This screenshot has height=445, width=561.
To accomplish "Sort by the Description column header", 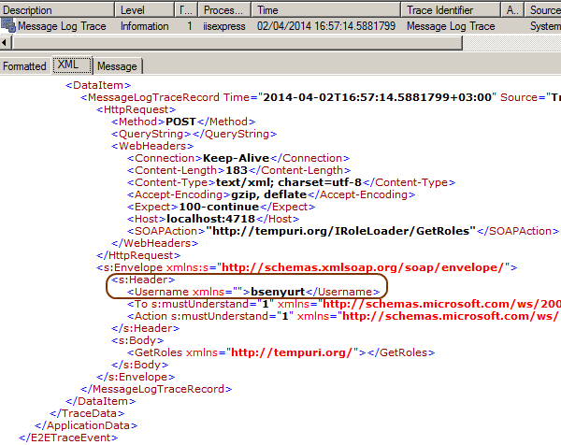I will coord(56,9).
